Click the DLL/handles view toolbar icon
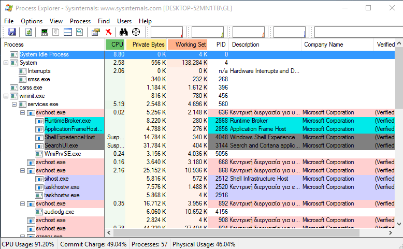 click(x=80, y=32)
